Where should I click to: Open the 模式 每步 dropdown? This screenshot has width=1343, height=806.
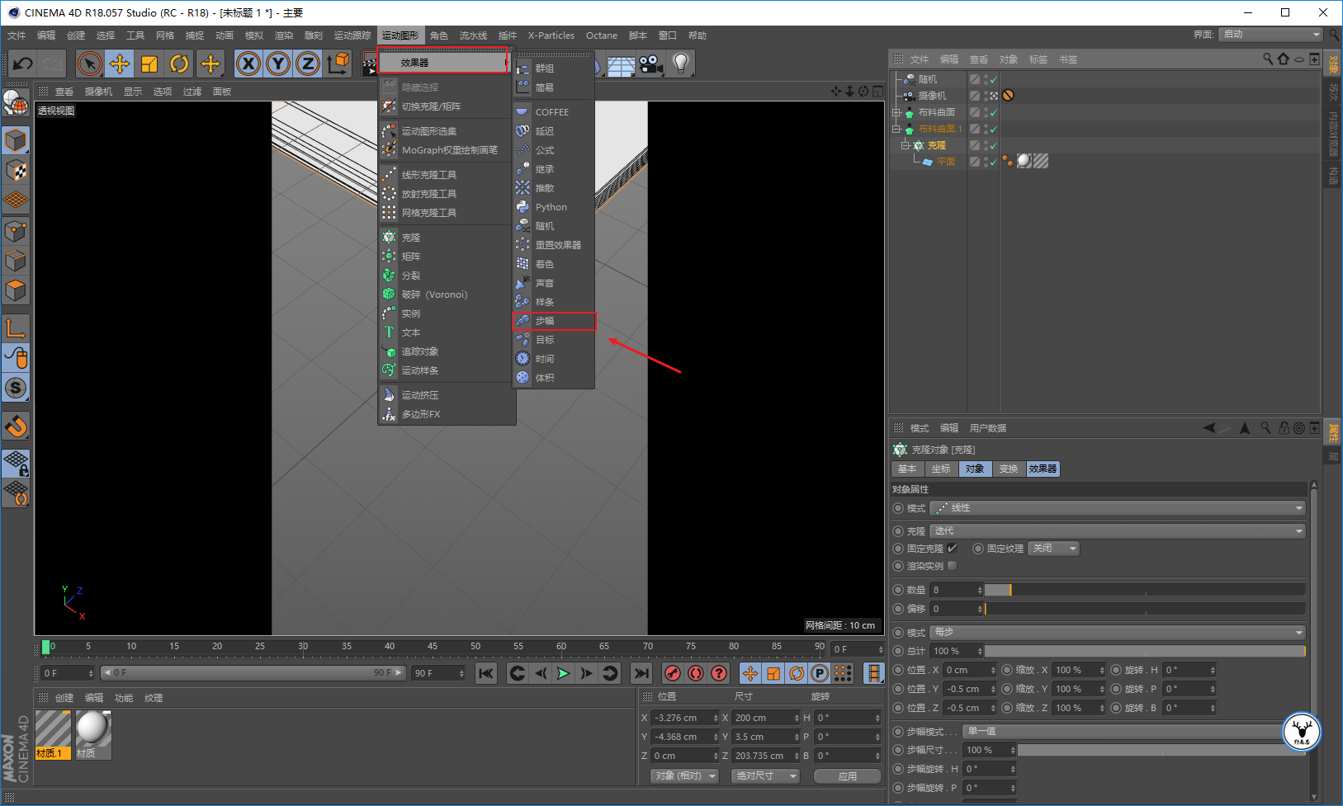tap(1118, 632)
